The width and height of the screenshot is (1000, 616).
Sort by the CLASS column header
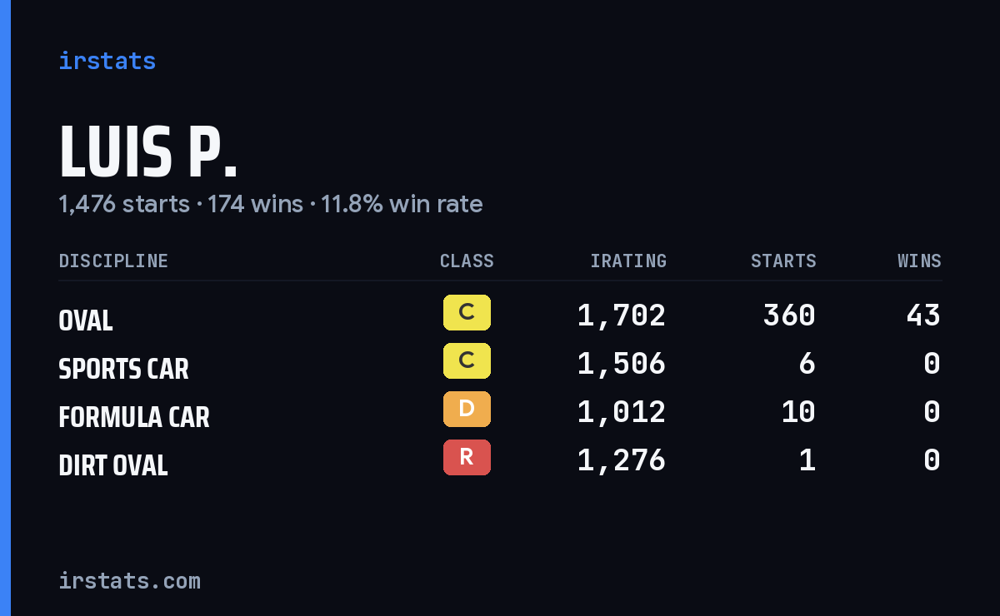pos(467,261)
